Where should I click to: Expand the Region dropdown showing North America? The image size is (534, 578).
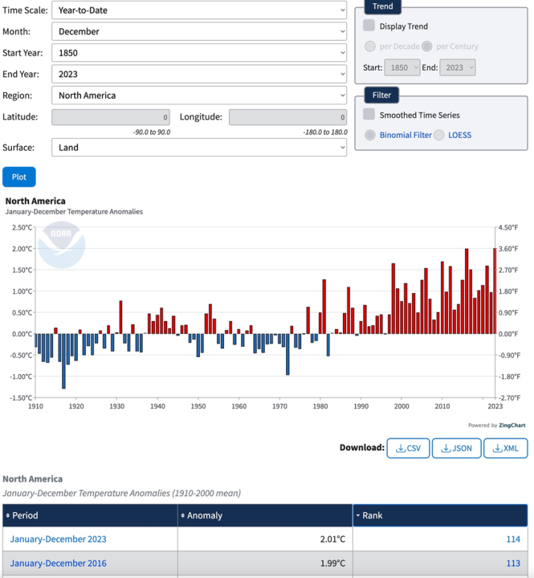(199, 95)
